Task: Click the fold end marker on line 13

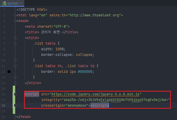Action: (x=15, y=77)
